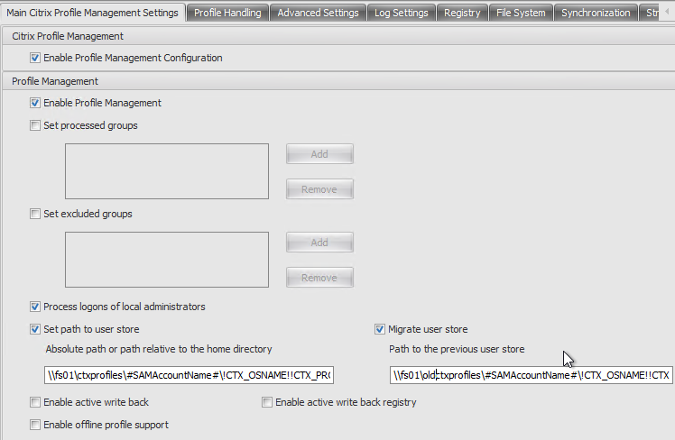Uncheck Enable Profile Management
This screenshot has width=675, height=440.
[35, 103]
